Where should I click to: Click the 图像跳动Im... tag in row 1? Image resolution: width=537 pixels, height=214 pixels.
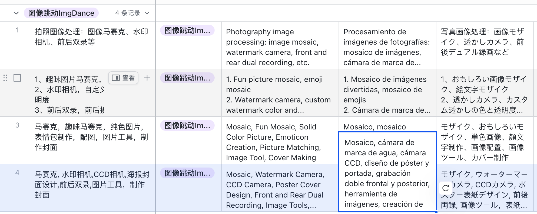187,30
